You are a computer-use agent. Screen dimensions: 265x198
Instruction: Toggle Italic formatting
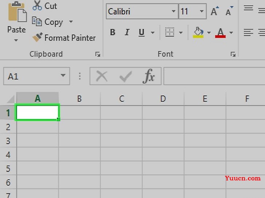(x=127, y=32)
